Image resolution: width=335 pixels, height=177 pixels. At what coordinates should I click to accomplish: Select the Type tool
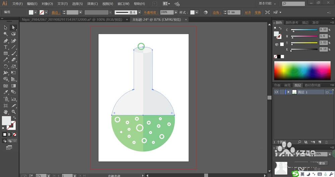[6, 47]
